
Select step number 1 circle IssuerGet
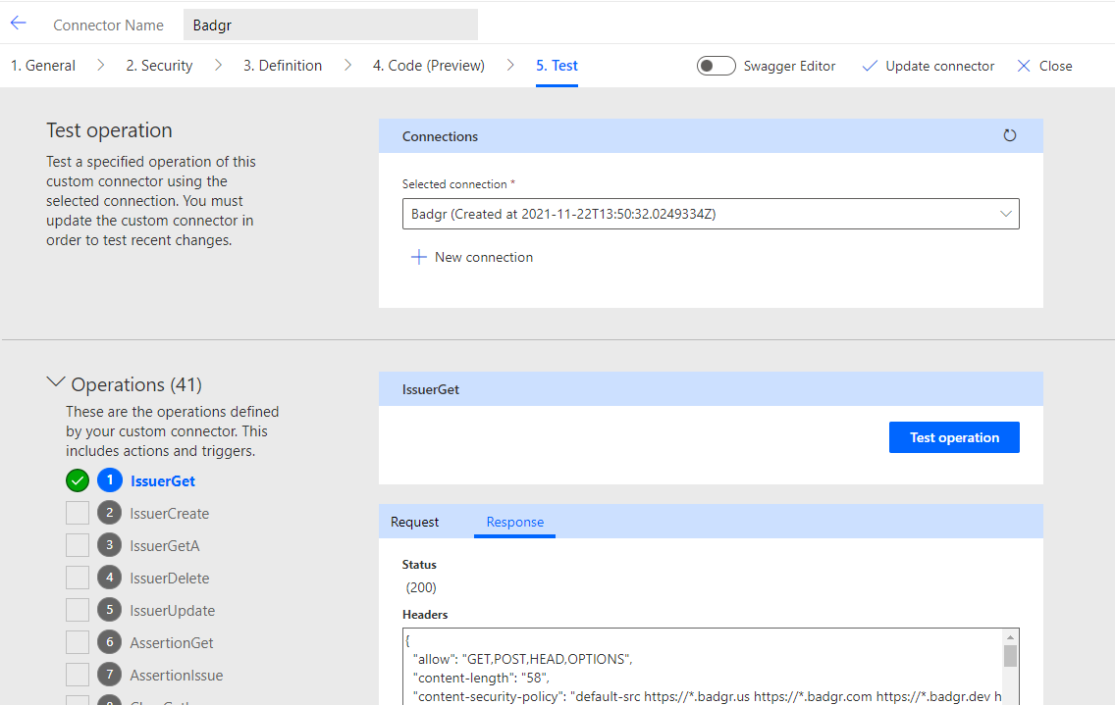tap(110, 480)
